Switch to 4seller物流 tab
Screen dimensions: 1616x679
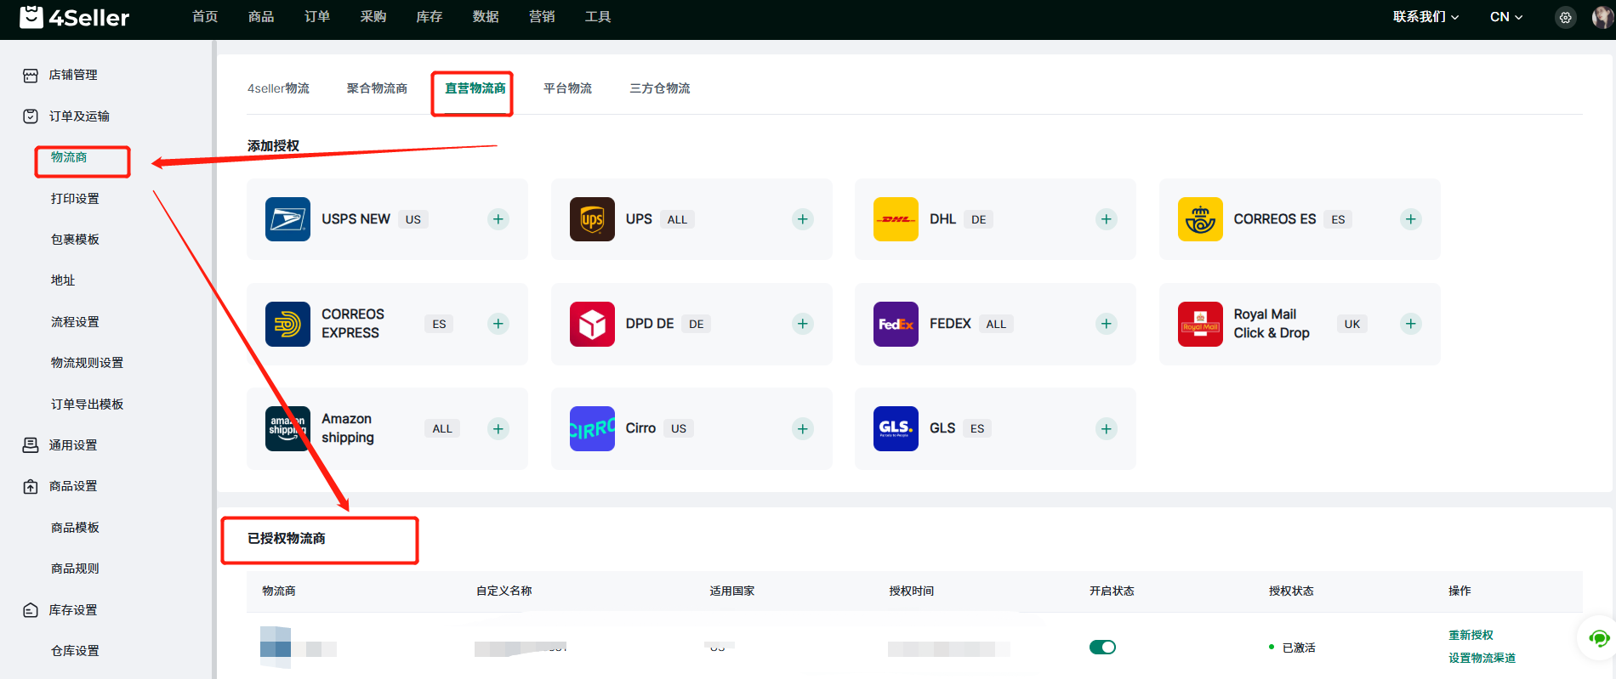click(278, 88)
